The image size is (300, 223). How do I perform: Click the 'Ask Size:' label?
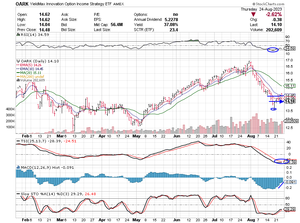(x=69, y=20)
